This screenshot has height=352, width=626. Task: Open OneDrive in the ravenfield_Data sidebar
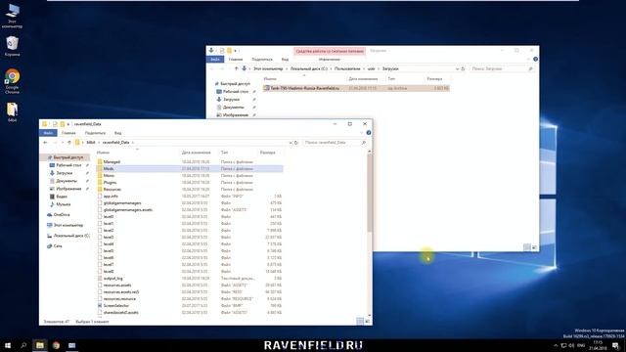point(62,215)
